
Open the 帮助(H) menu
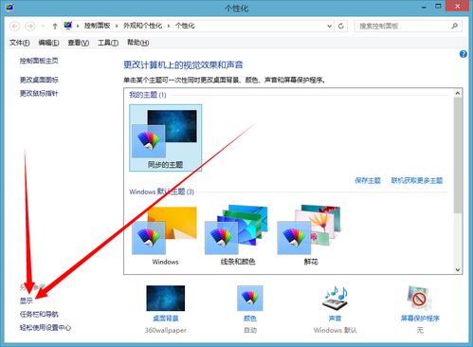[138, 43]
